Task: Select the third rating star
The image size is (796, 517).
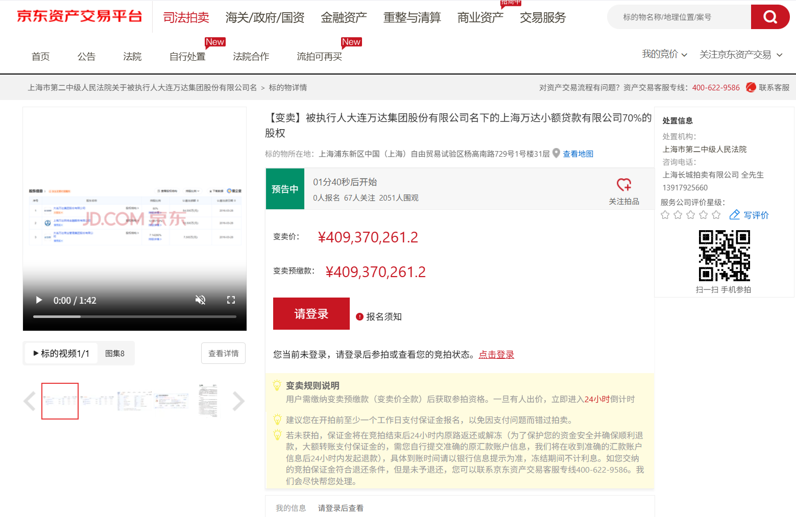Action: pyautogui.click(x=690, y=215)
